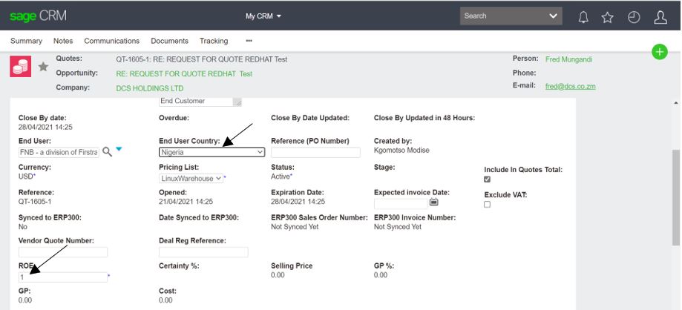Open favorites star in top bar

608,16
